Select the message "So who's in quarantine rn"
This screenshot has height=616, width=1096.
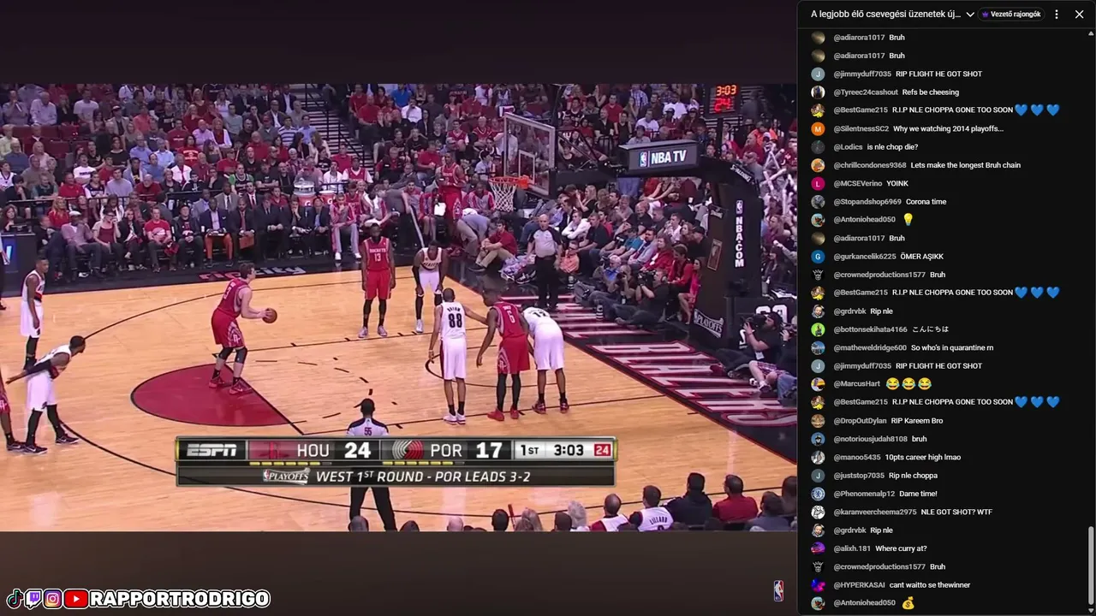point(952,347)
